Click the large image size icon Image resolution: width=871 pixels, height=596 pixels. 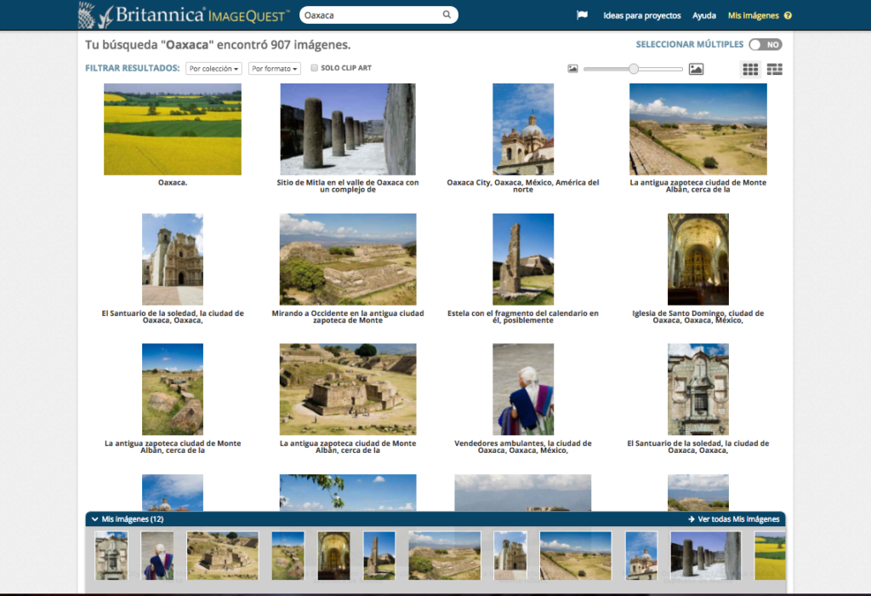[x=696, y=69]
